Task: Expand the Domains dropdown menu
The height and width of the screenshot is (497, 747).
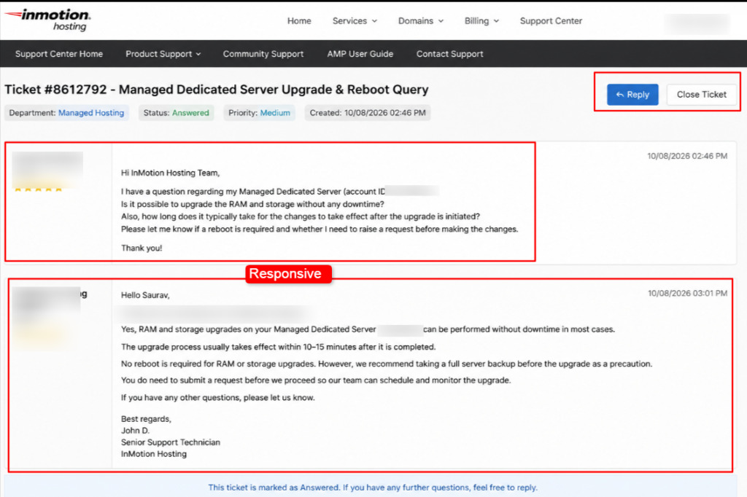Action: pyautogui.click(x=421, y=21)
